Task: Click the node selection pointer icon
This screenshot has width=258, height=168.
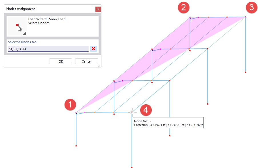Action: point(17,26)
